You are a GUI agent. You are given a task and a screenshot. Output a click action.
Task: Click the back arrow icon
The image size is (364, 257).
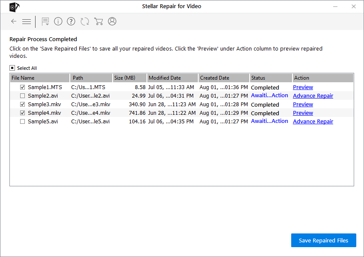(14, 21)
